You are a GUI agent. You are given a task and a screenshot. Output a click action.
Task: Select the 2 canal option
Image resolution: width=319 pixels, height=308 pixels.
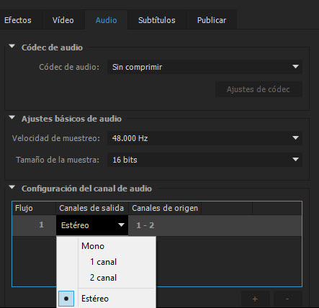pos(103,278)
